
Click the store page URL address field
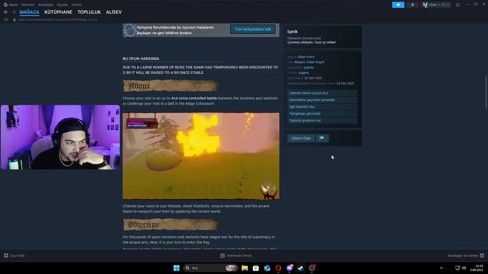point(58,19)
